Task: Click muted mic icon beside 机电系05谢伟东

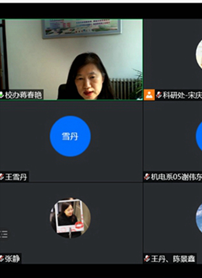Action: coord(147,177)
